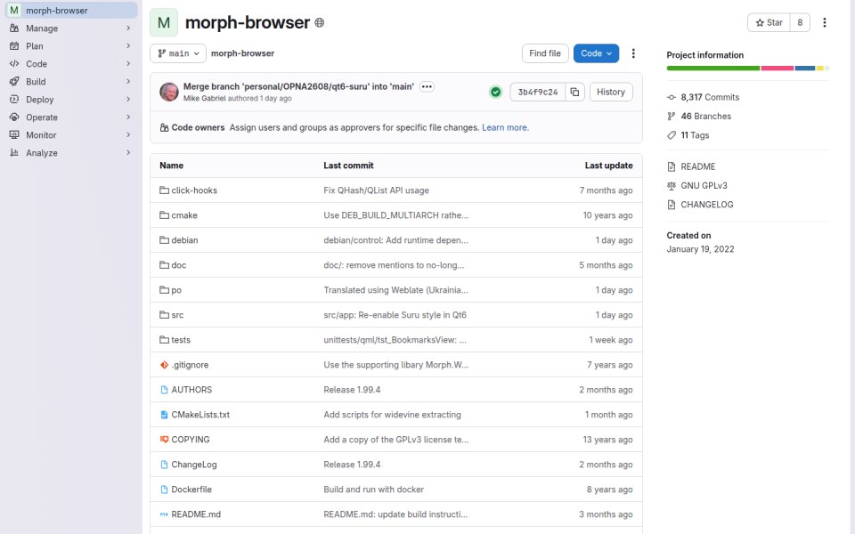Open the ChangeLog file
Viewport: 855px width, 534px height.
(x=194, y=465)
